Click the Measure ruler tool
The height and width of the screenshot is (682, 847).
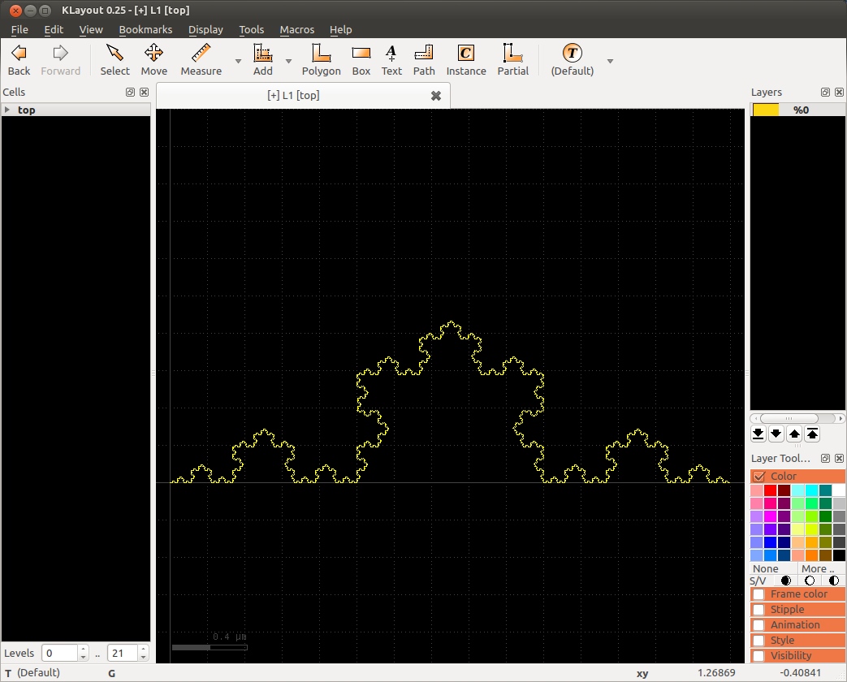[x=201, y=60]
